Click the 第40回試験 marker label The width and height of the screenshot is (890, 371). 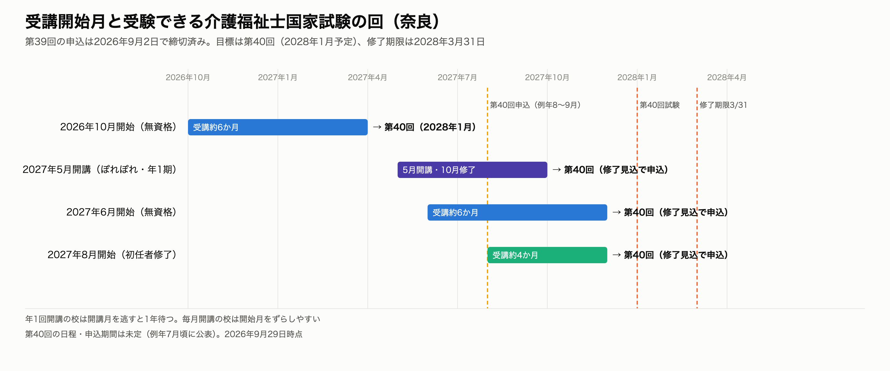coord(660,105)
